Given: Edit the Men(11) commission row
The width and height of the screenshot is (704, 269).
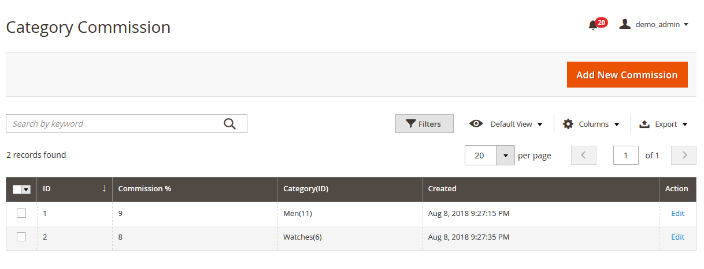Looking at the screenshot, I should pyautogui.click(x=677, y=213).
